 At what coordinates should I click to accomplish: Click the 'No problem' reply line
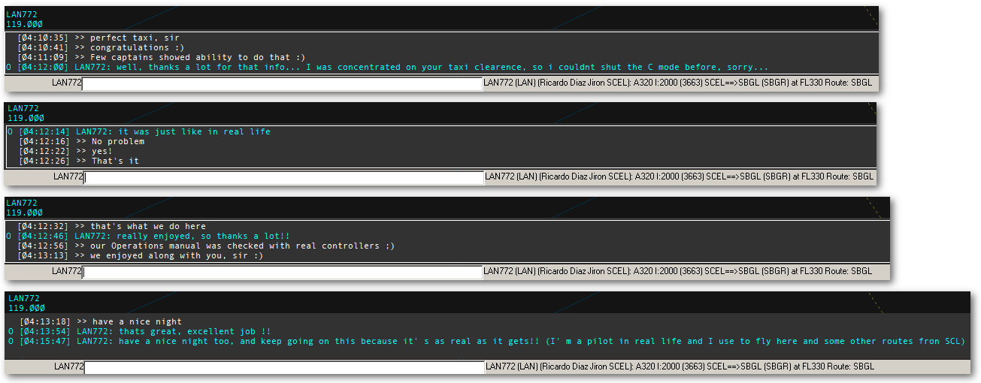81,141
